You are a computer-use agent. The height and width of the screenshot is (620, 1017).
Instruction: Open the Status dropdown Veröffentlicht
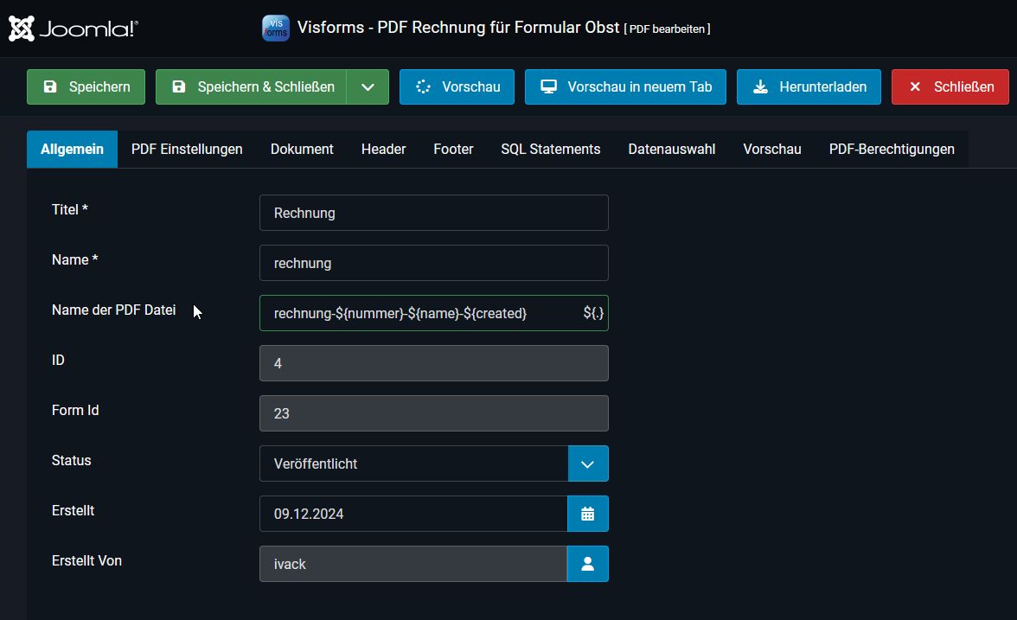[x=433, y=463]
